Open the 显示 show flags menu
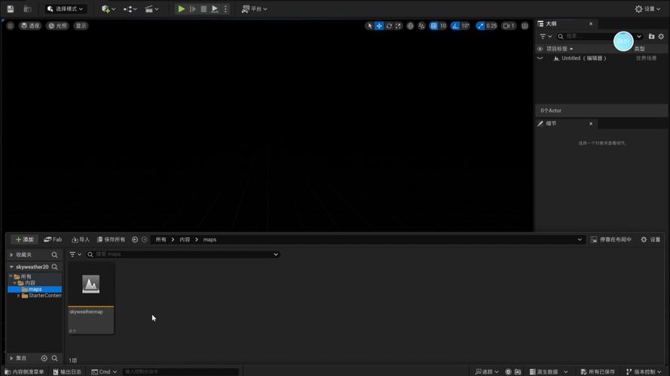 [81, 26]
